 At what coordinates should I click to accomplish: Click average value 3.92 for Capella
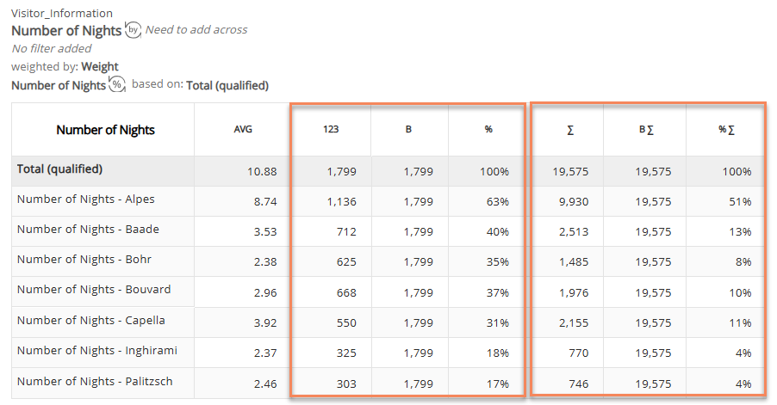(x=265, y=323)
